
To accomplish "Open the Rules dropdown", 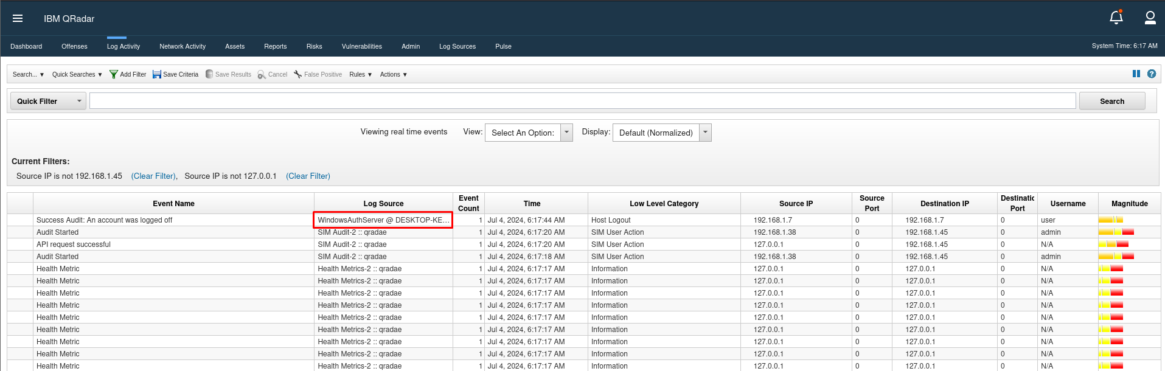I will click(360, 74).
